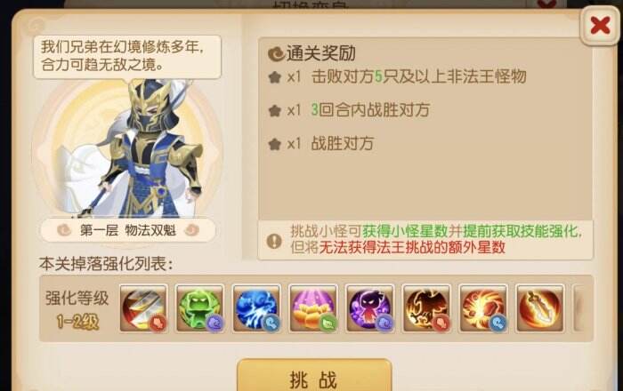Select the red sword slash skill icon
Image resolution: width=623 pixels, height=391 pixels.
click(143, 308)
